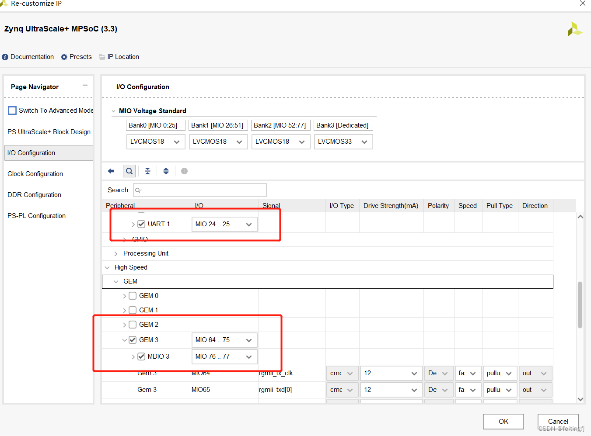
Task: Collapse the High Speed tree node
Action: click(107, 267)
